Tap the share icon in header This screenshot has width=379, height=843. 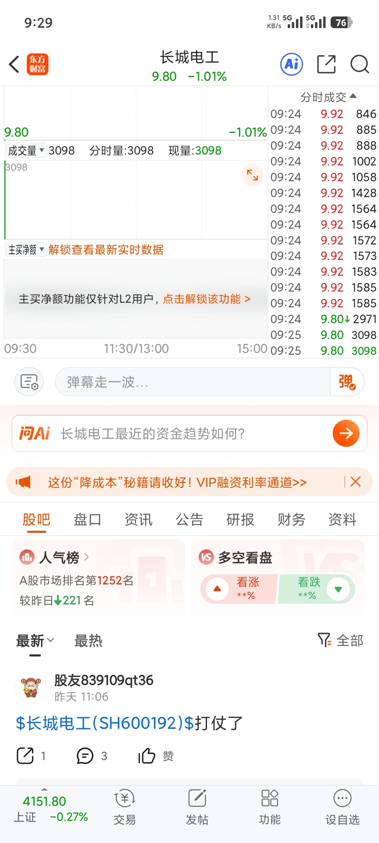click(326, 64)
